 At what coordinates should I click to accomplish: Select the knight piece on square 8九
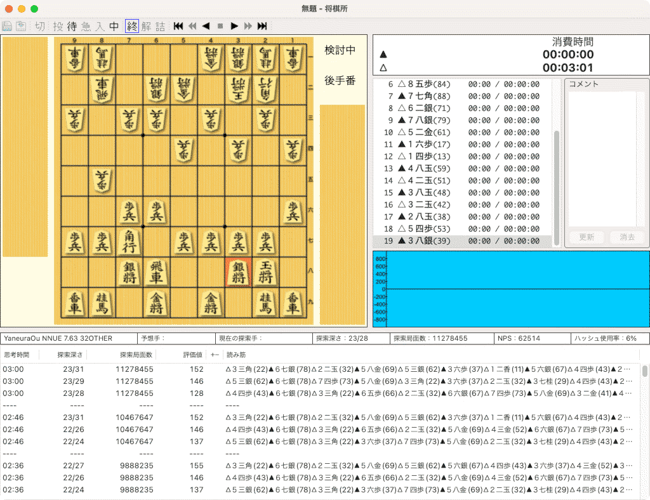click(x=102, y=303)
